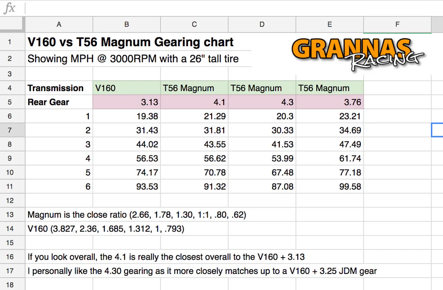Select the rear gear cell '4.3'
Image resolution: width=443 pixels, height=290 pixels.
262,102
